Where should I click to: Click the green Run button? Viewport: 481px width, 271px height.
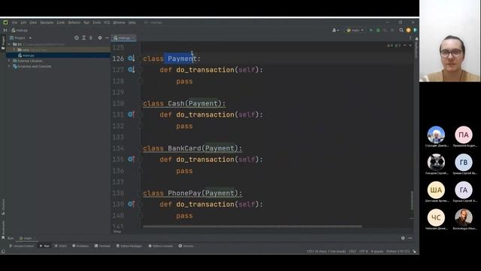point(371,30)
